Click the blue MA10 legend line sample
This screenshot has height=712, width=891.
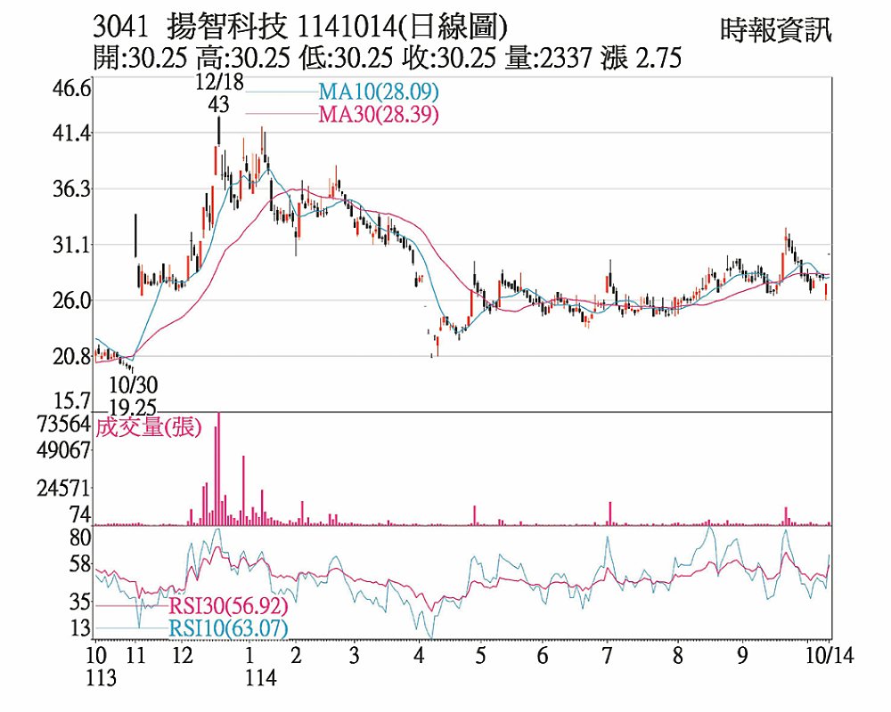coord(281,92)
